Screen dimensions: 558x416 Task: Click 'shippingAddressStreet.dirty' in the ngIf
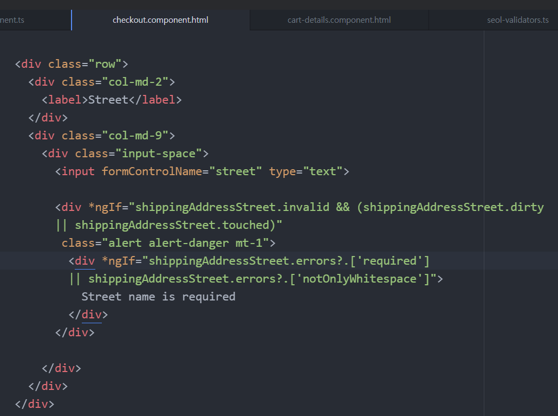click(453, 207)
